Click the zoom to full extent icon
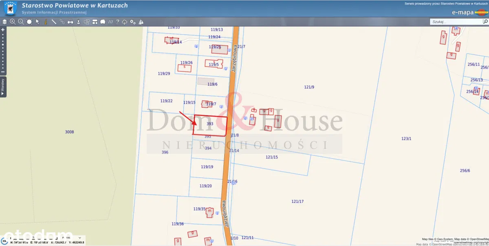Viewport: 489px width, 246px height. (29, 22)
